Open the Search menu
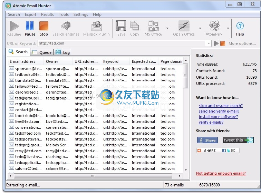261x194 pixels. (14, 14)
